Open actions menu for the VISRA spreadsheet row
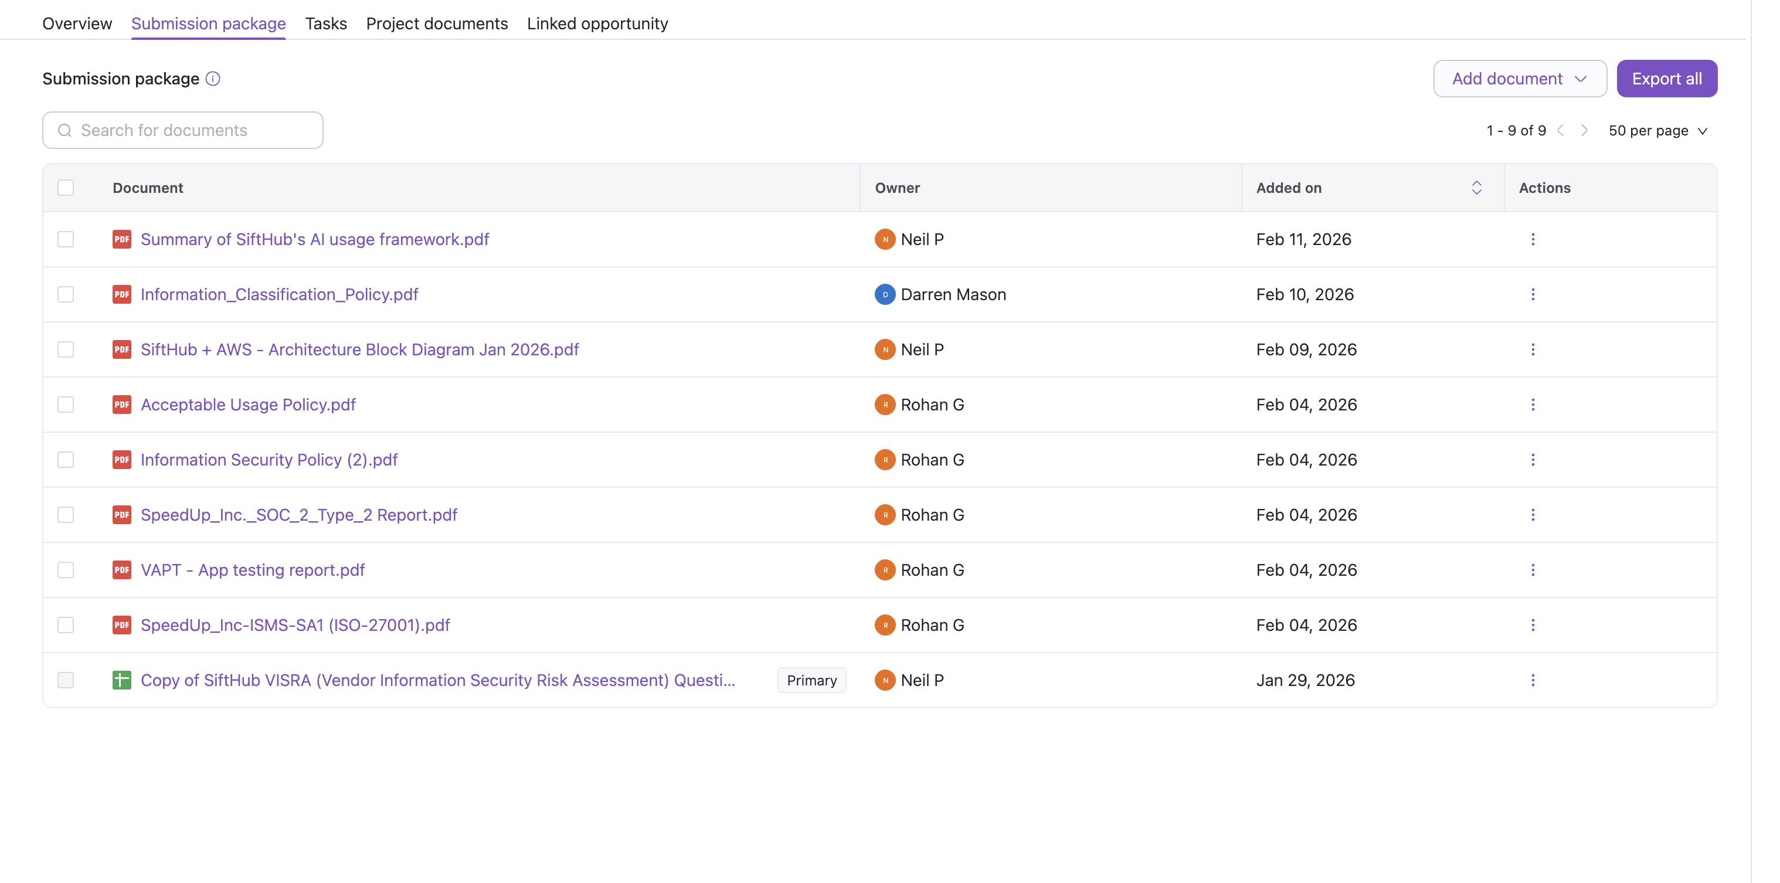 click(x=1532, y=680)
